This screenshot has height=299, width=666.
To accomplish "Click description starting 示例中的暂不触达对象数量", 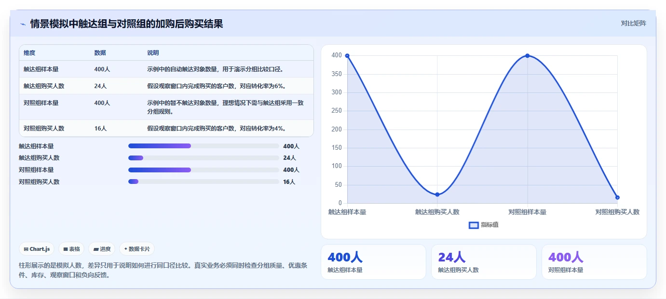I will (x=225, y=107).
